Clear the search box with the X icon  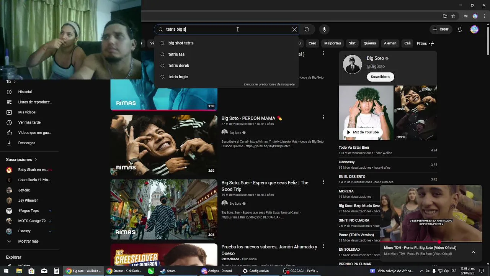click(294, 29)
